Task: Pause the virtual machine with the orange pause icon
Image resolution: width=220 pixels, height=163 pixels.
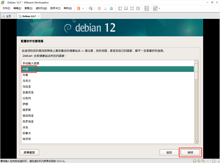Action: (79, 8)
